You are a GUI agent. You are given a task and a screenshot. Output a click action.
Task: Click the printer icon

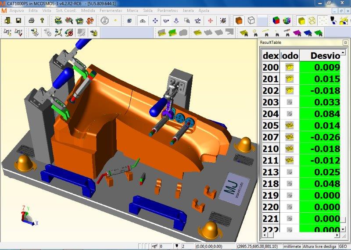[x=31, y=21]
